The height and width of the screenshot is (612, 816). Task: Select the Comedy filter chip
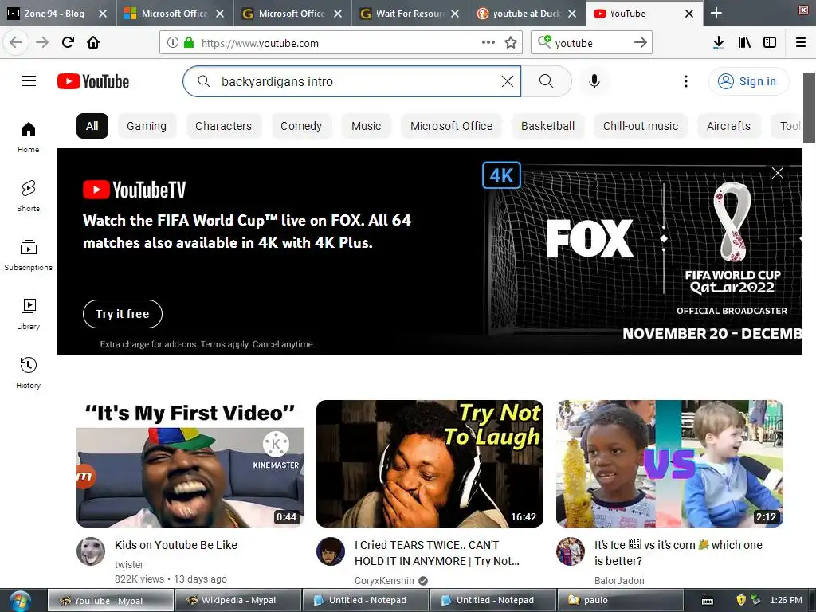(x=301, y=126)
